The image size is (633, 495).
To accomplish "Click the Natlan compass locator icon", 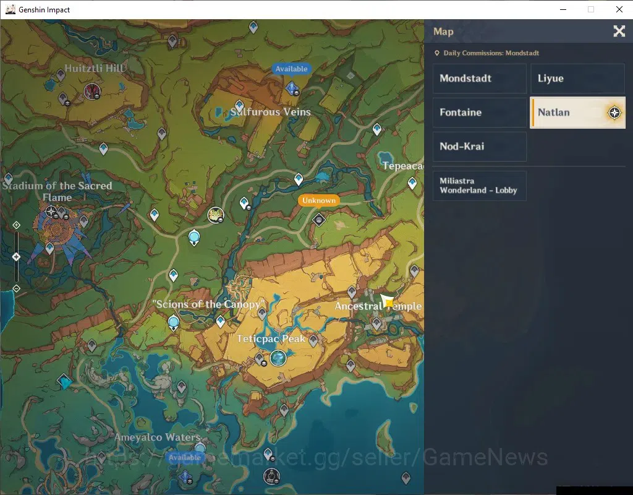I will point(614,113).
